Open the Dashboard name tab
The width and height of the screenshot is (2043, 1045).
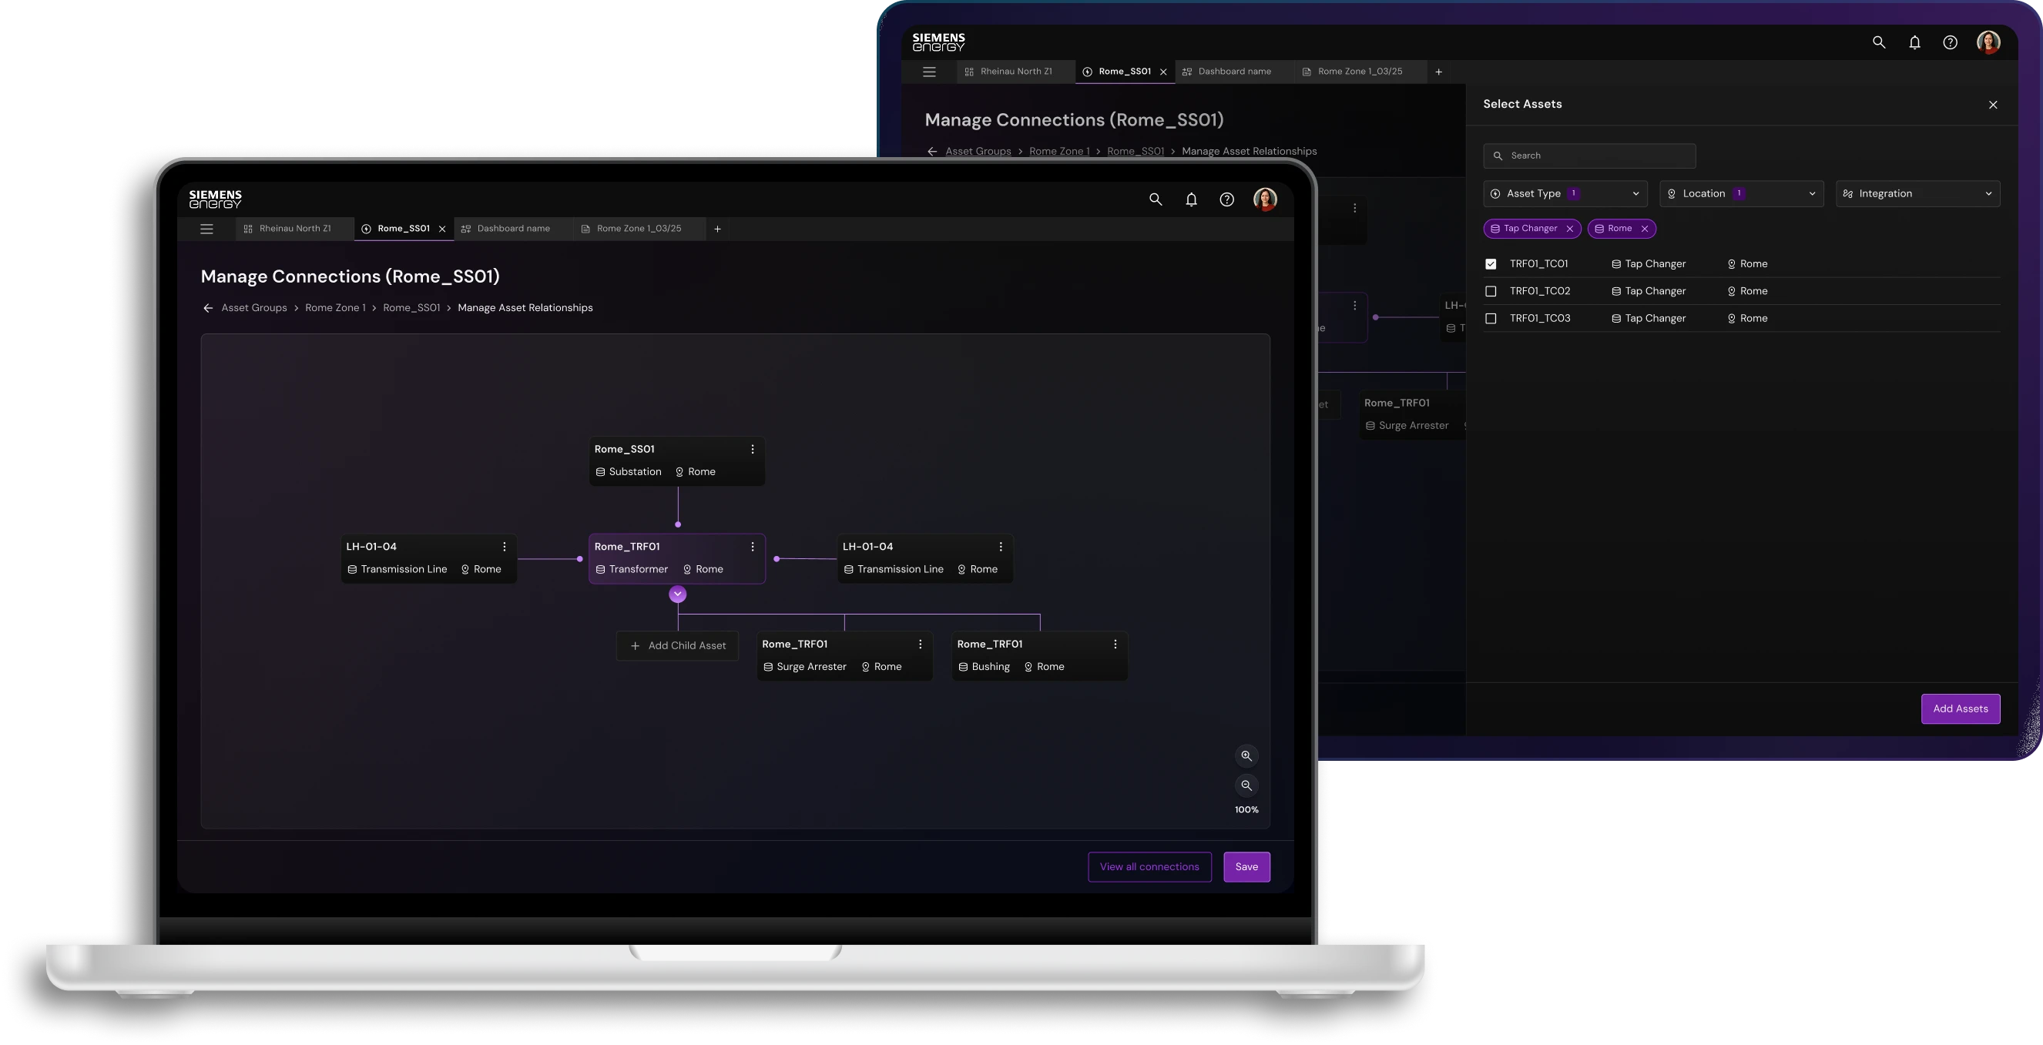512,229
